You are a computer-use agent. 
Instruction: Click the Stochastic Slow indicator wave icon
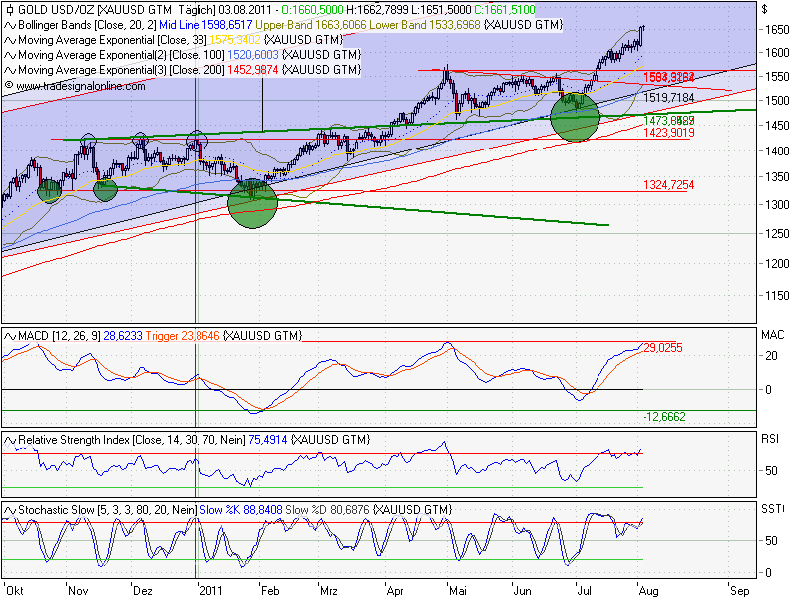click(x=10, y=510)
